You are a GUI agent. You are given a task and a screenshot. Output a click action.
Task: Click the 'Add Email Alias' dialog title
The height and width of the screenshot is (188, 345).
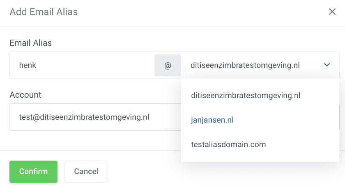click(x=44, y=11)
